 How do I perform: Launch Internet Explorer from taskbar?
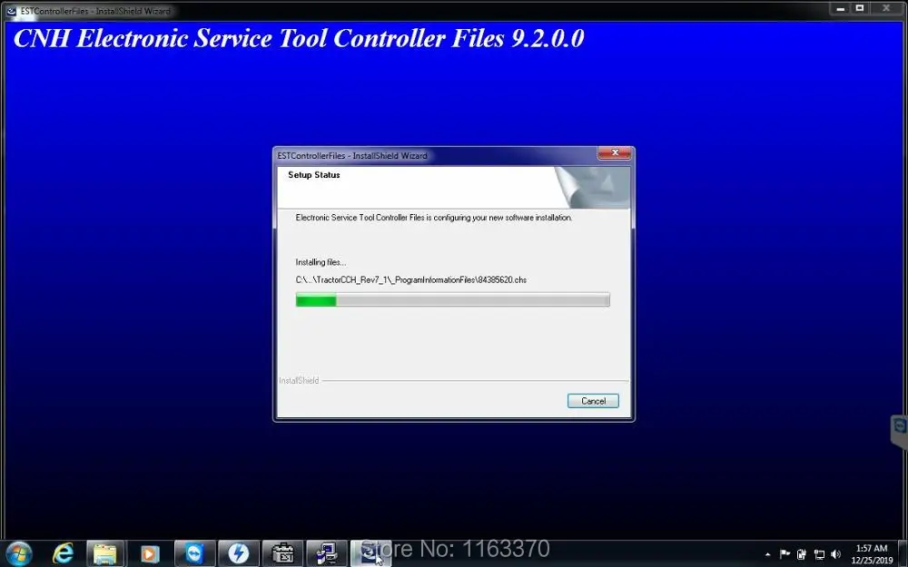[x=63, y=553]
